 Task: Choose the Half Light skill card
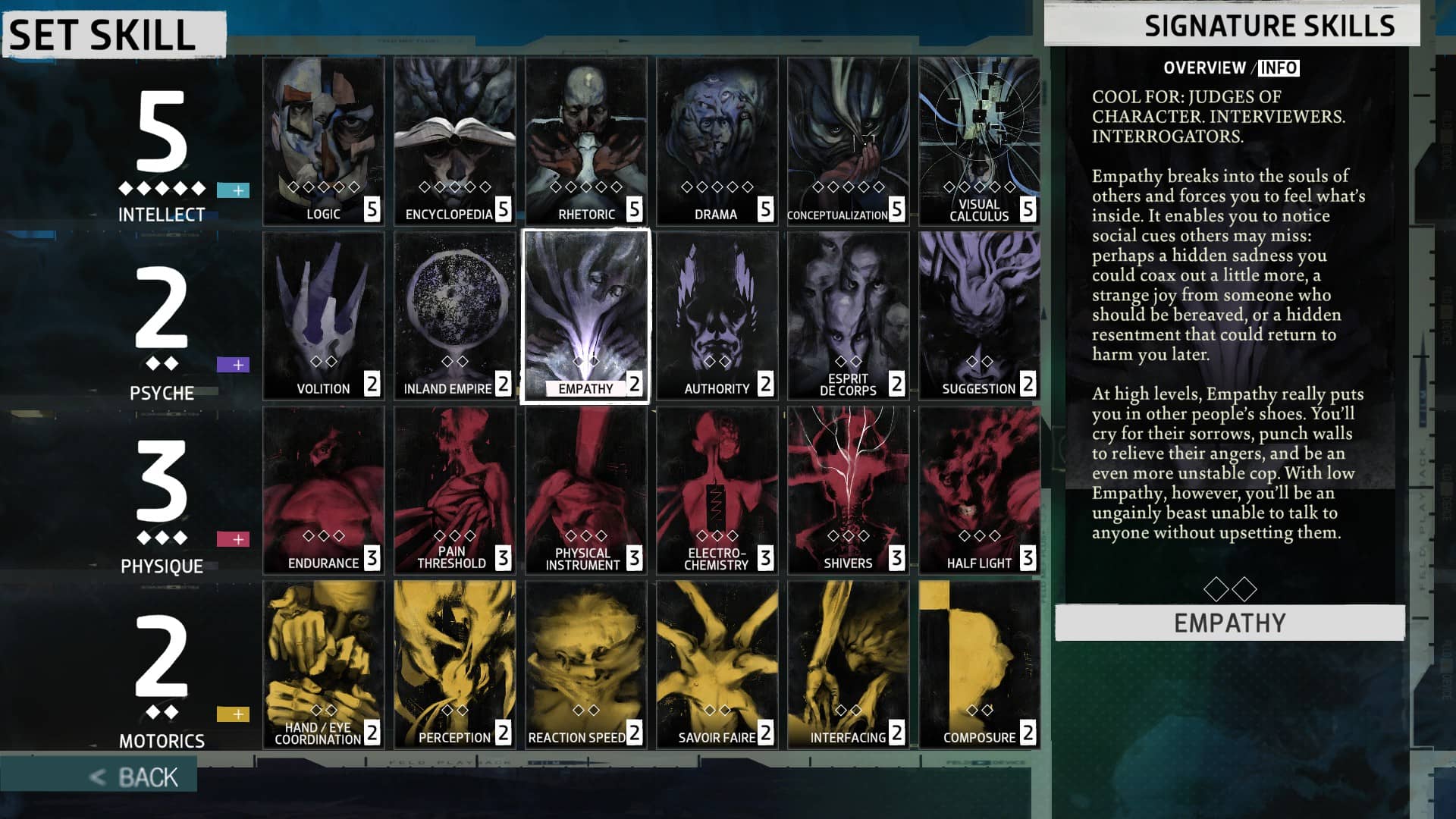(979, 490)
